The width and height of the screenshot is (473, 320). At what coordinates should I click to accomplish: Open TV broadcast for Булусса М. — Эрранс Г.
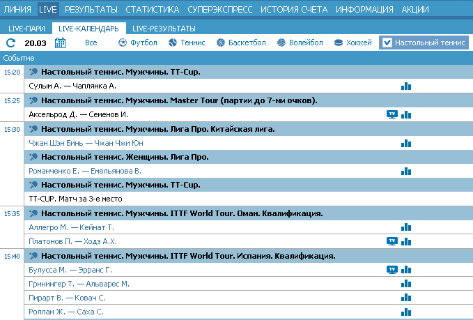coord(392,270)
